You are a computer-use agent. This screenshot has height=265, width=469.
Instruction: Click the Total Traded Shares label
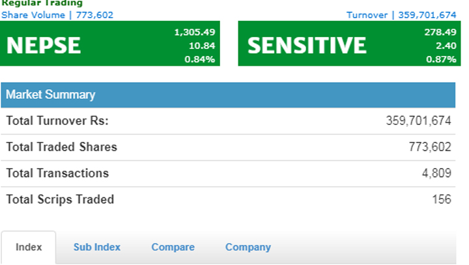[x=62, y=147]
